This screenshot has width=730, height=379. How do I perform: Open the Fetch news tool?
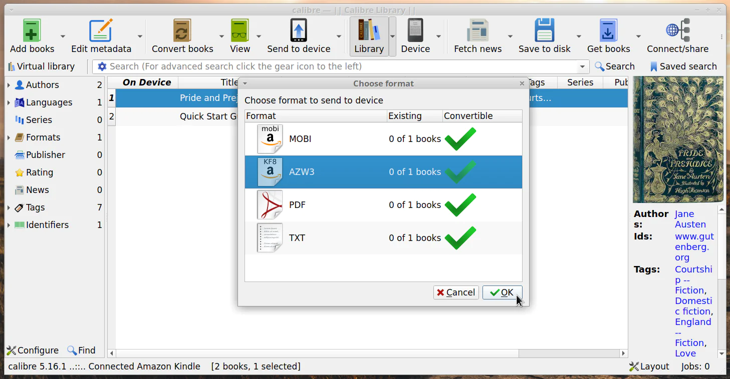pyautogui.click(x=477, y=36)
